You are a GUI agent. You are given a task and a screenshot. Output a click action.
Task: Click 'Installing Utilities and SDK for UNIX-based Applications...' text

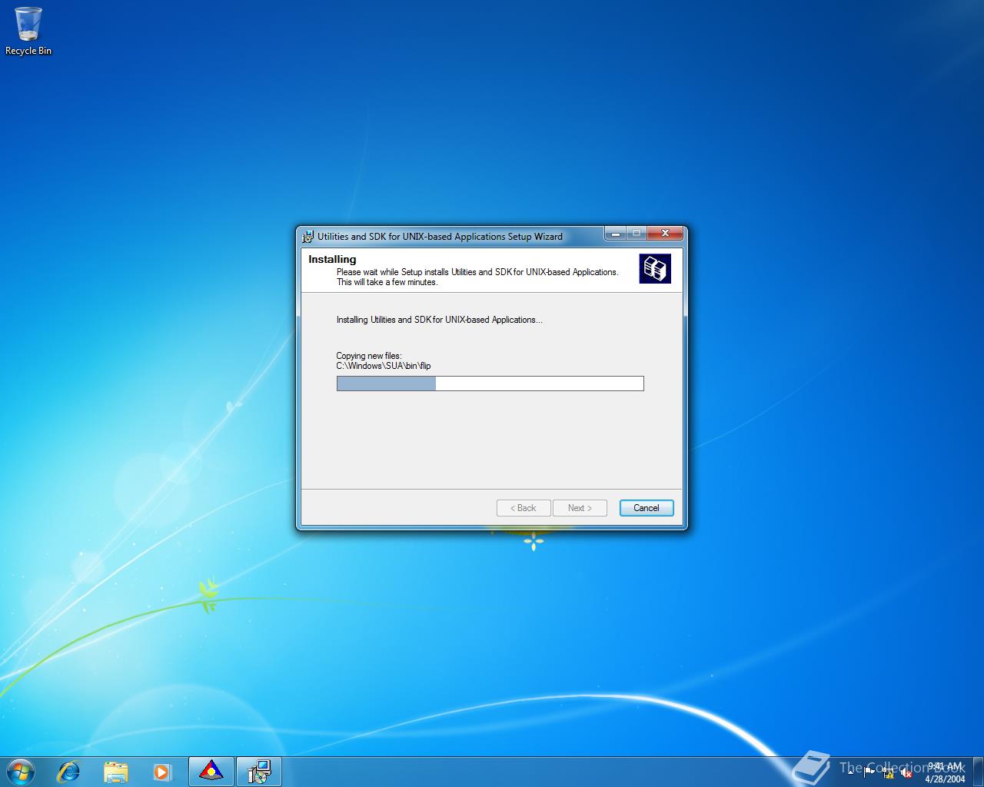tap(439, 320)
